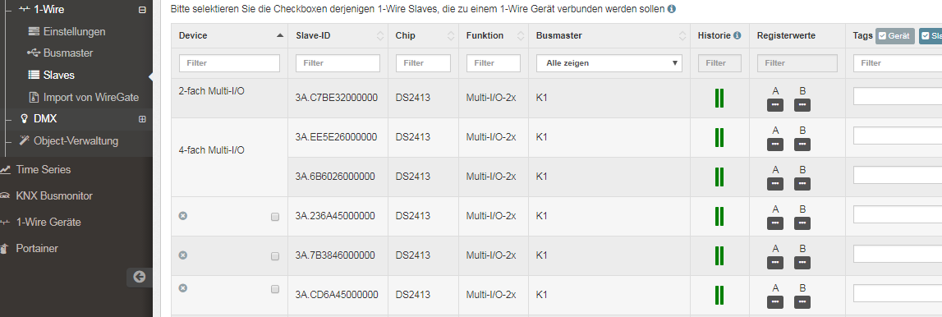
Task: Show history bars for 3A.6B6026000000
Action: click(x=719, y=177)
